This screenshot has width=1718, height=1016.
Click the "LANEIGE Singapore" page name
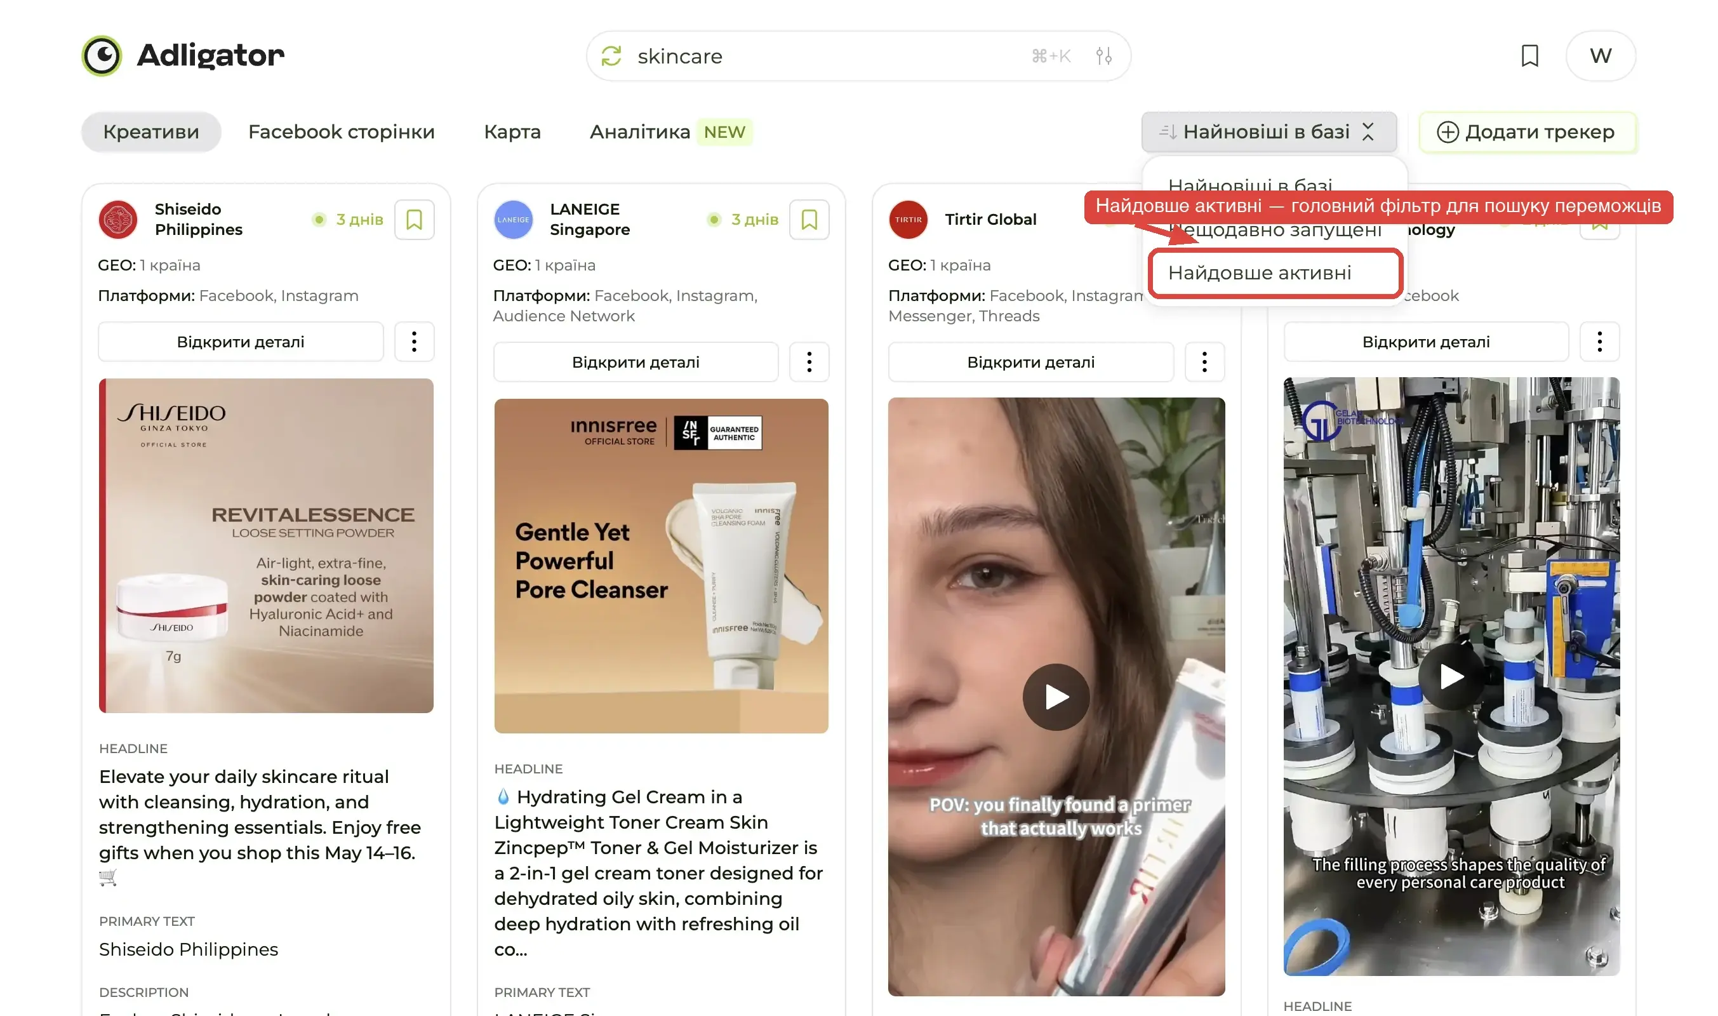(590, 219)
